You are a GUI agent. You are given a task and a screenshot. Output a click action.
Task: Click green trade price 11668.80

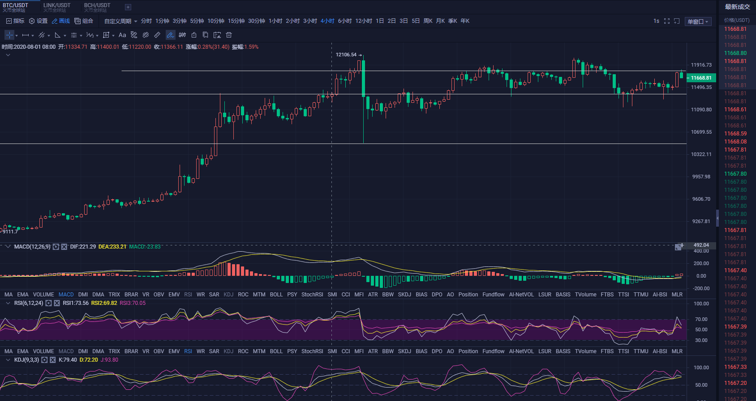tap(735, 53)
